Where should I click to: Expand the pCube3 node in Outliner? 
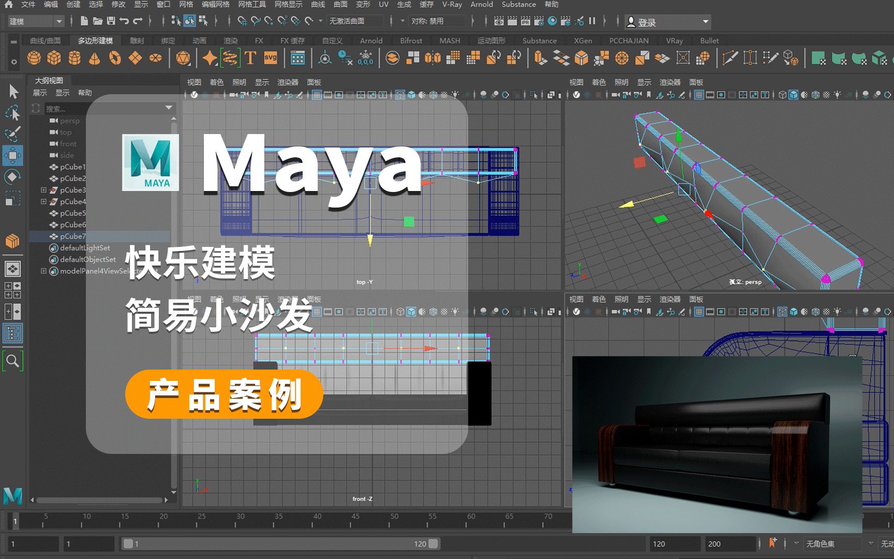(x=44, y=190)
